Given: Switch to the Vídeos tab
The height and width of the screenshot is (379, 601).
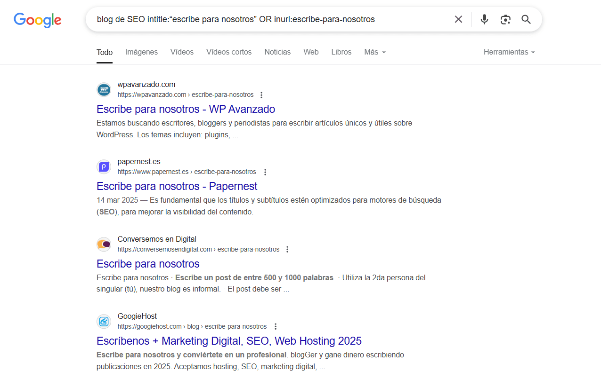Looking at the screenshot, I should pos(182,52).
